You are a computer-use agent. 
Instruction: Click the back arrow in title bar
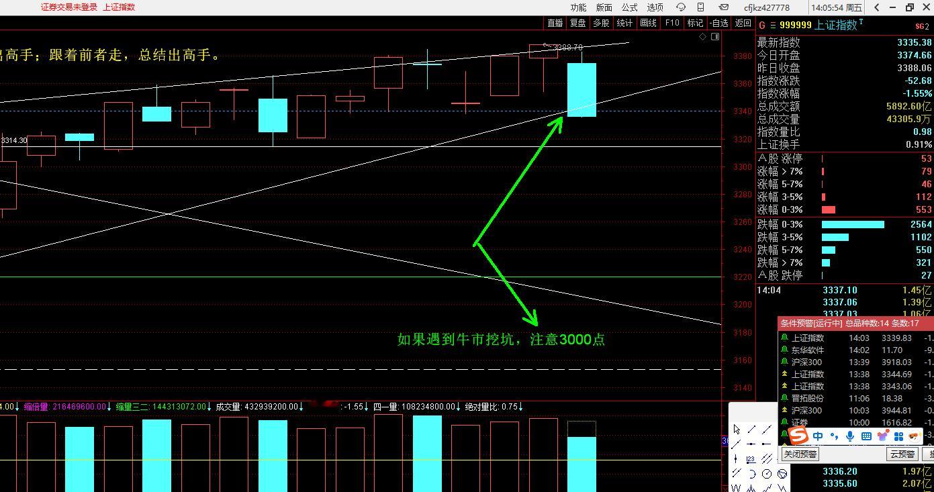[877, 7]
